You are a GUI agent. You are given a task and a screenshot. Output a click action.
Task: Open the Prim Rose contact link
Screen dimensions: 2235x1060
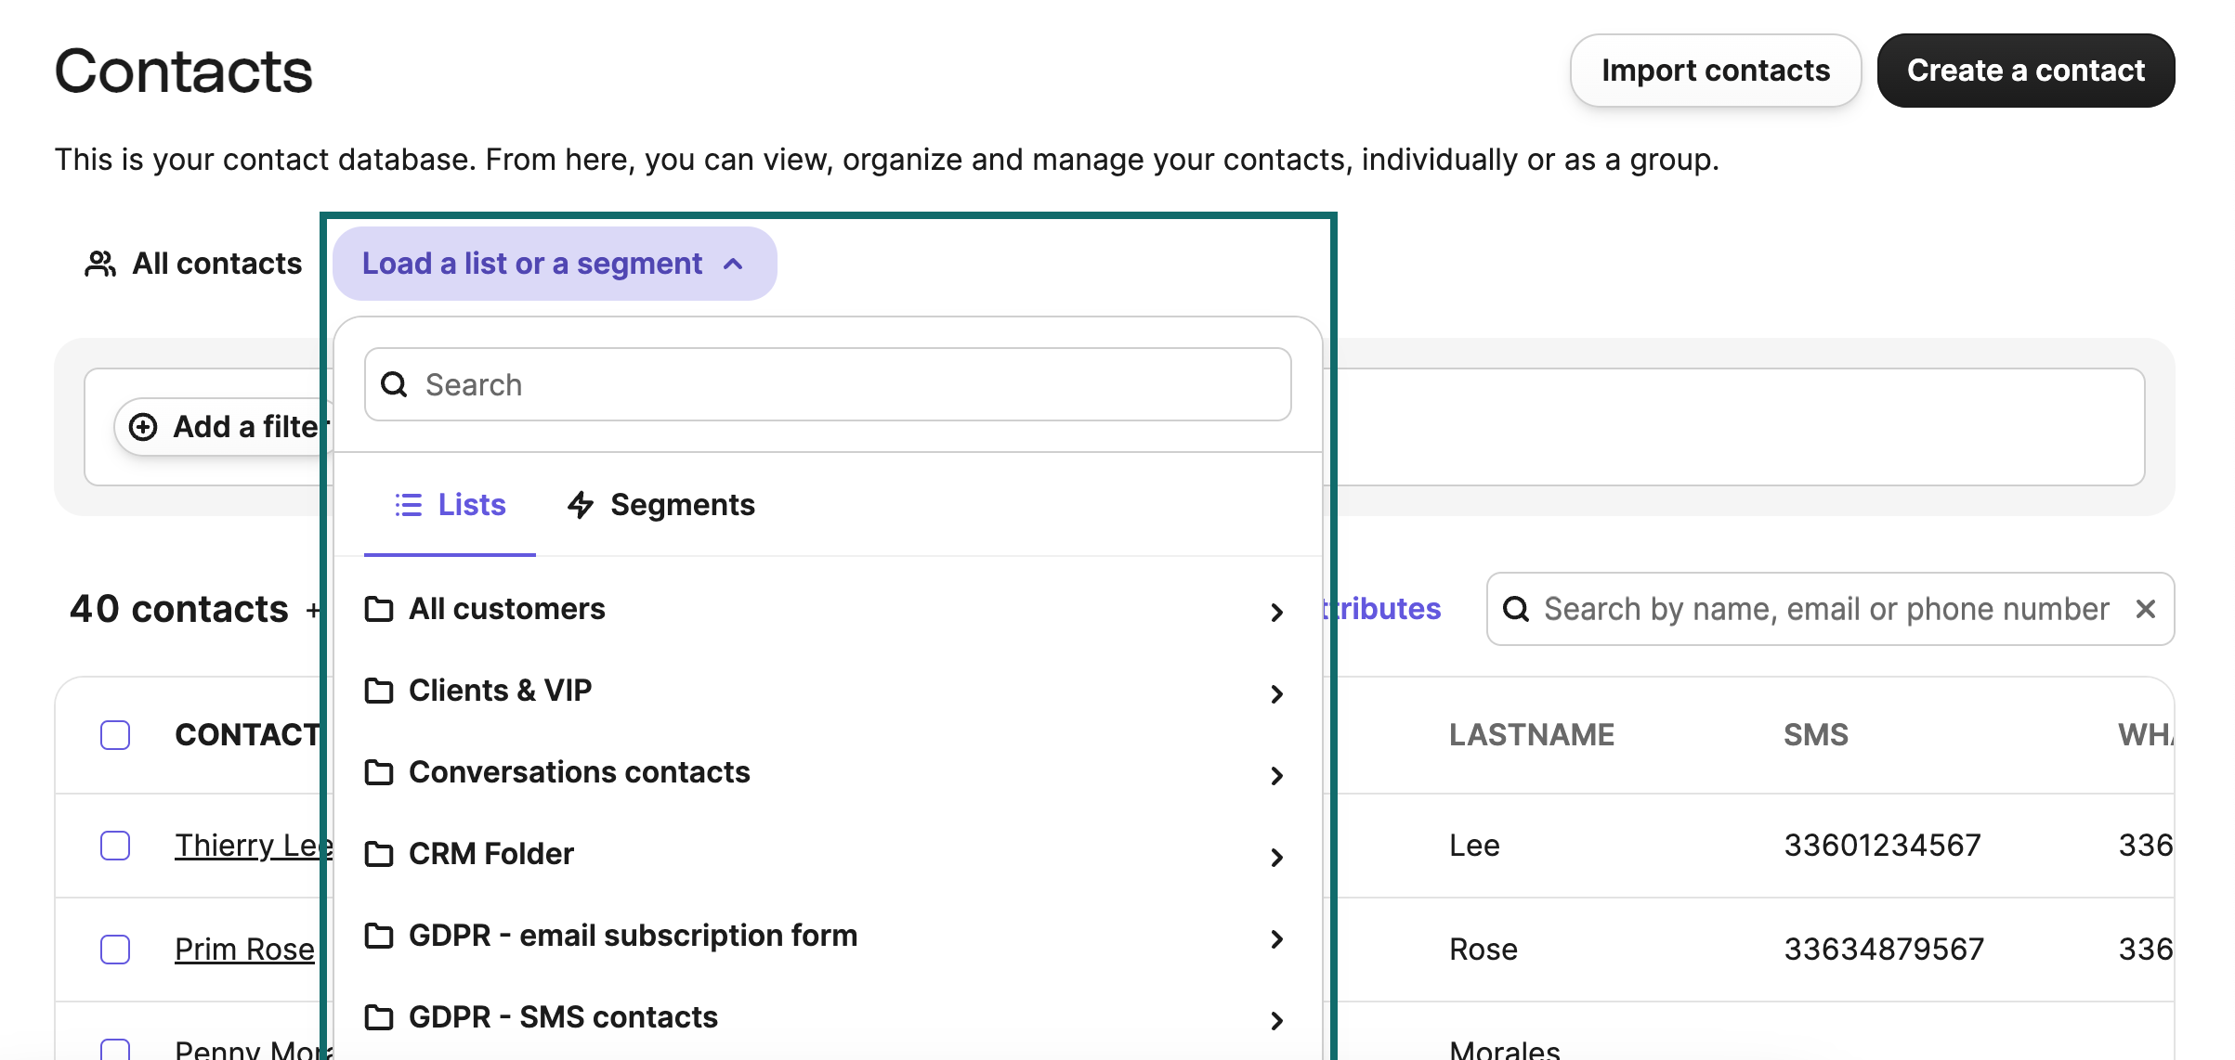pyautogui.click(x=244, y=950)
